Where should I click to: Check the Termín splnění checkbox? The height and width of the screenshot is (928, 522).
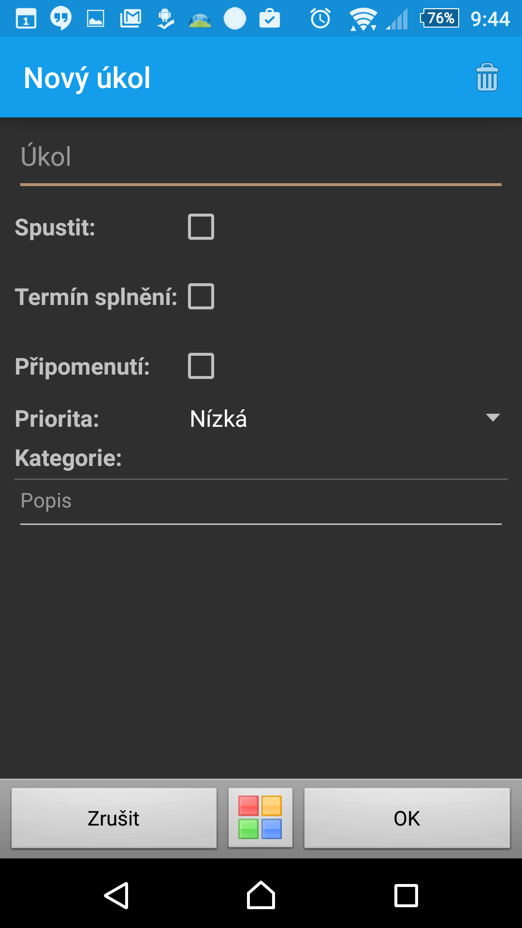tap(201, 296)
